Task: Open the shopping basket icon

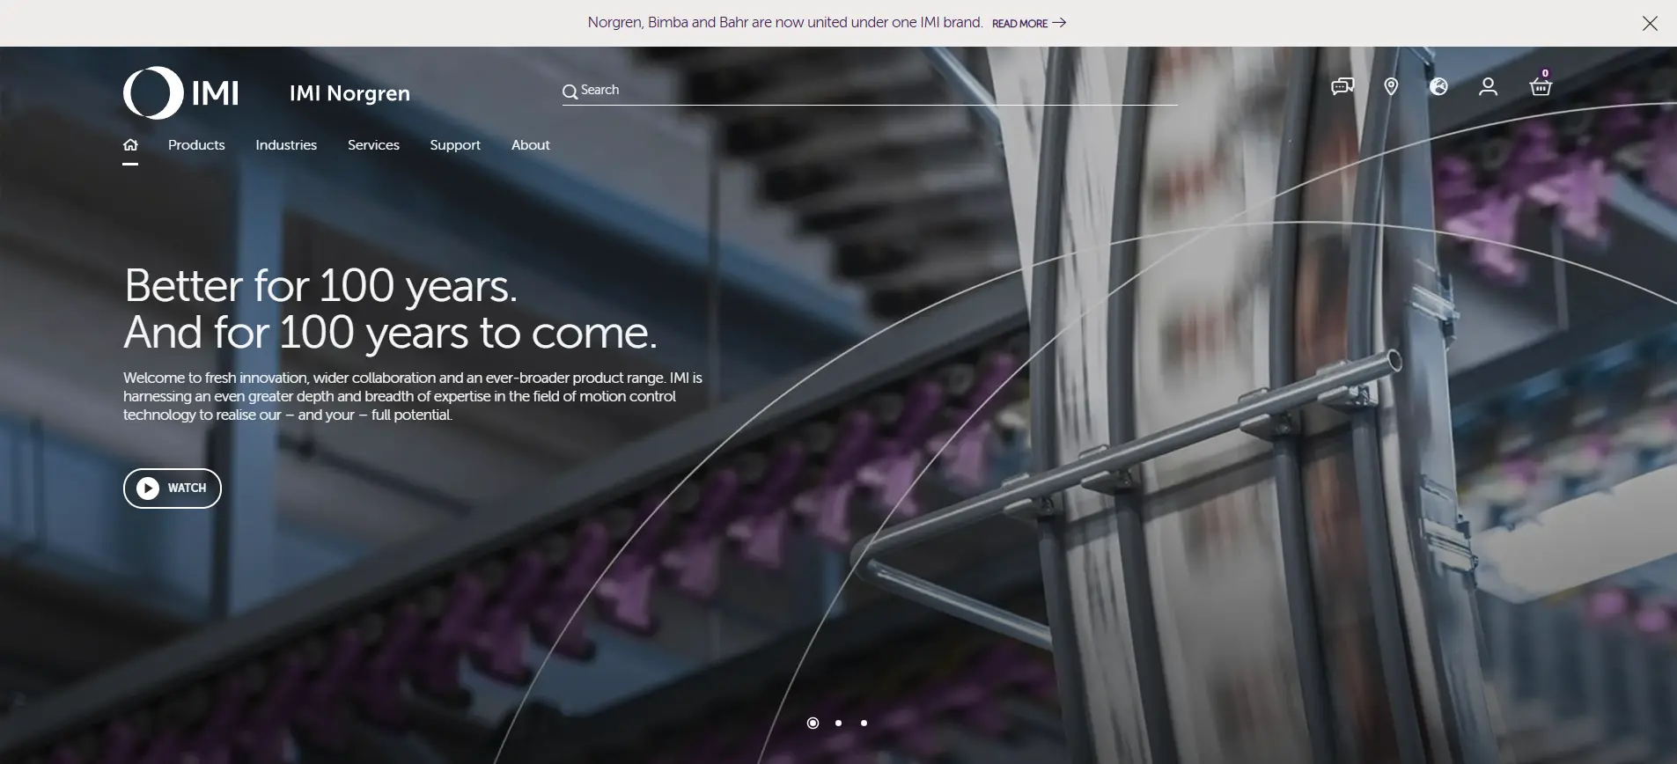Action: point(1541,86)
